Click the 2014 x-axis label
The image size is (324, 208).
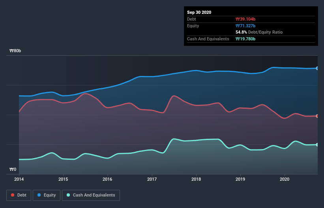pos(19,179)
